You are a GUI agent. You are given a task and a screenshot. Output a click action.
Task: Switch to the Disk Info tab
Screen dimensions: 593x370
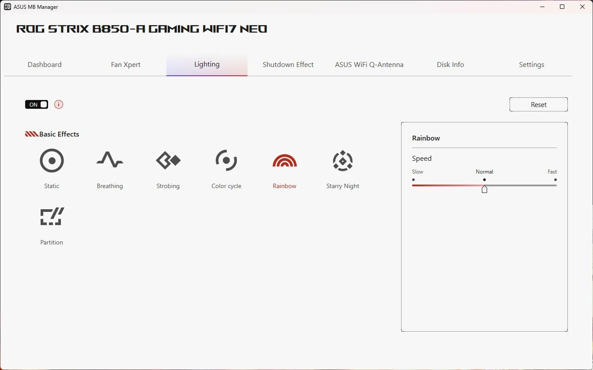[450, 64]
